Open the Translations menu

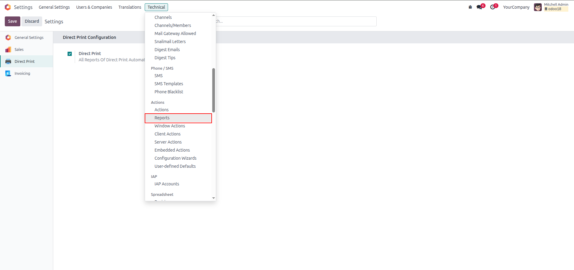tap(130, 7)
